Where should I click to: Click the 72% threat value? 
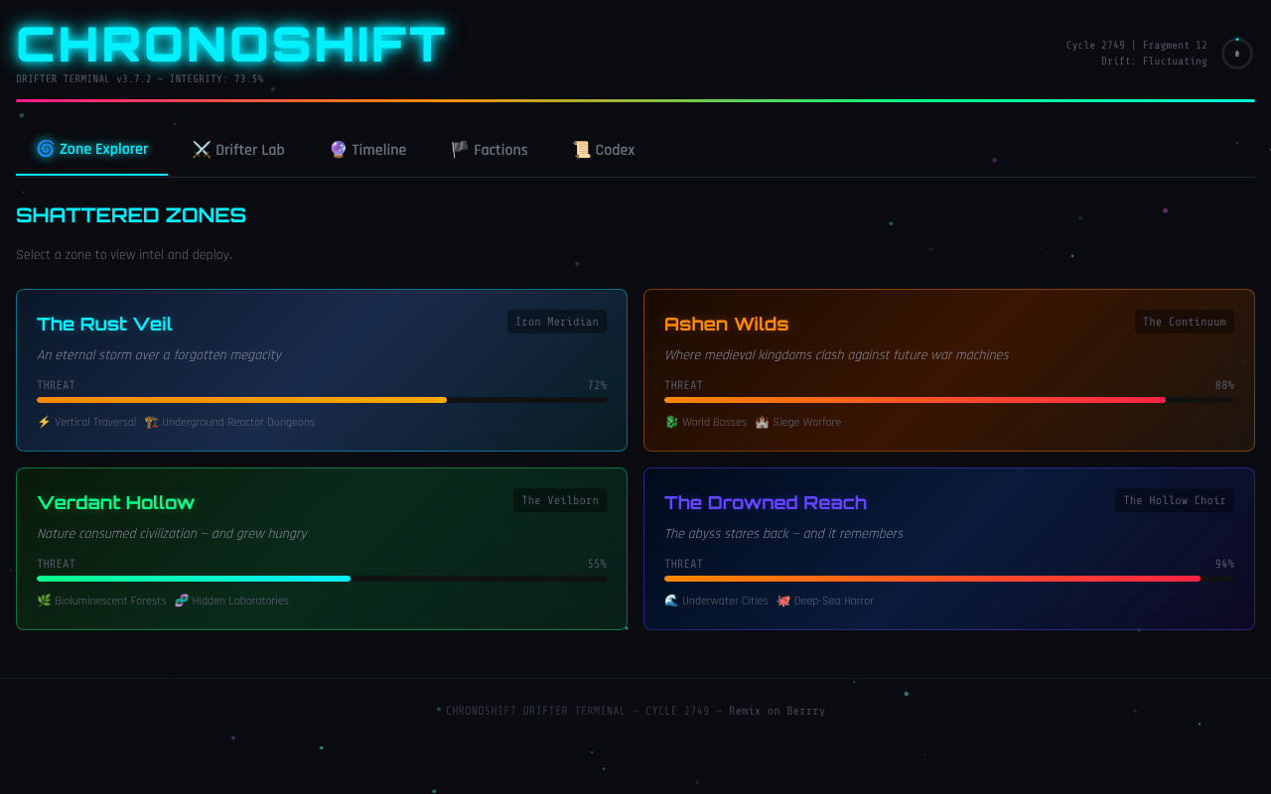(597, 385)
